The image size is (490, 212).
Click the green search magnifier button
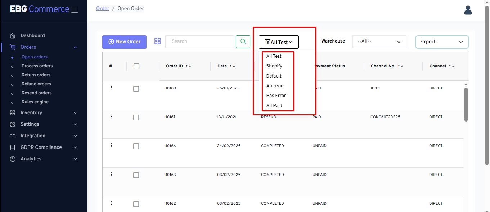[x=243, y=41]
